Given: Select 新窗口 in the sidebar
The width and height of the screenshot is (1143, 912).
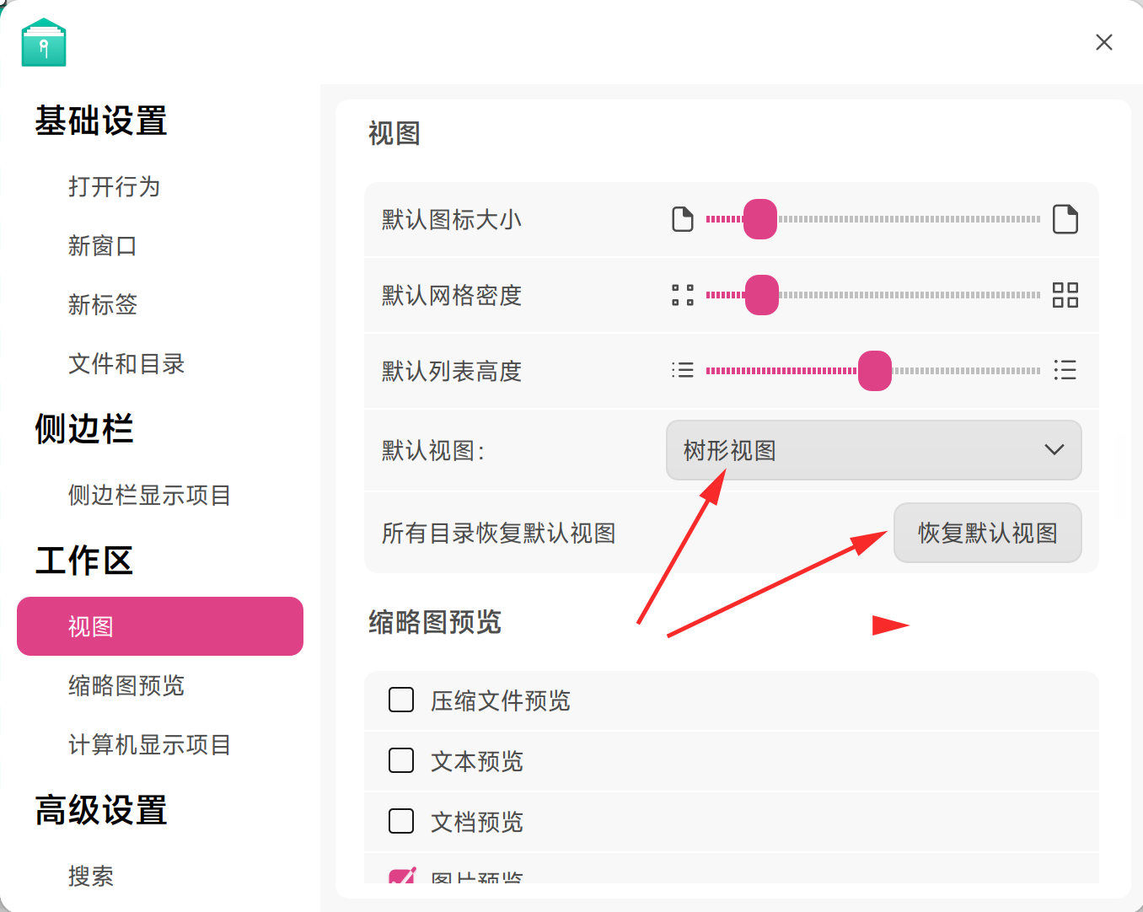Looking at the screenshot, I should [x=103, y=245].
